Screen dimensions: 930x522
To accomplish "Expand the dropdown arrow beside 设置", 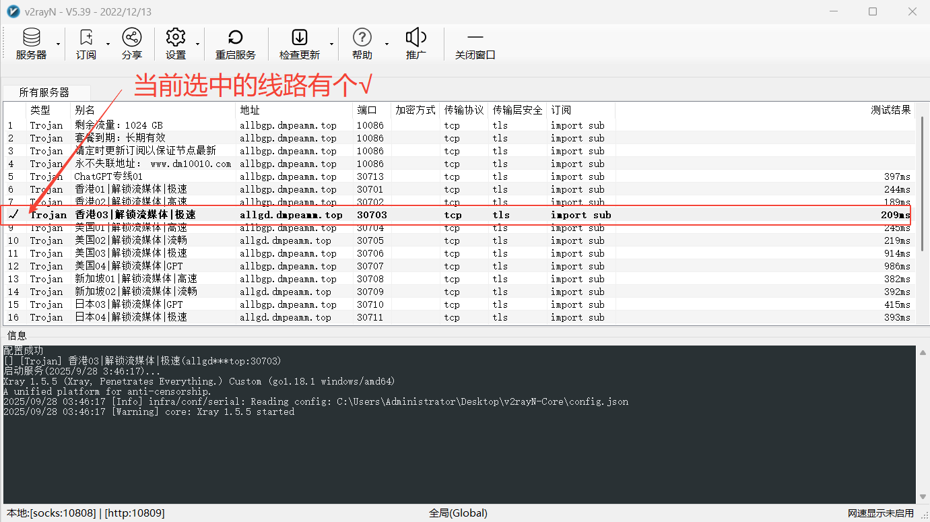I will (197, 44).
